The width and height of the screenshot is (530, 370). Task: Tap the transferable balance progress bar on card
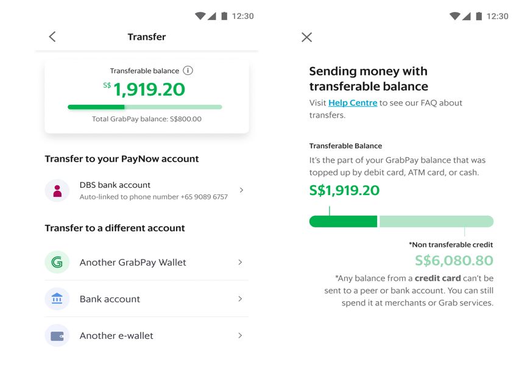(x=145, y=107)
